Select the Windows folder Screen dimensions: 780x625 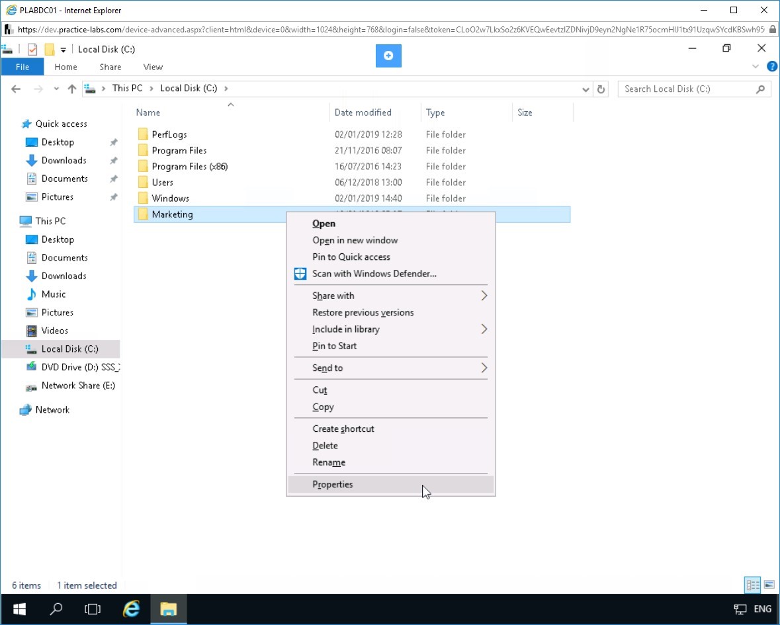point(170,198)
